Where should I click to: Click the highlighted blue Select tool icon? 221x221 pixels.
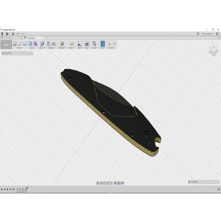click(103, 44)
